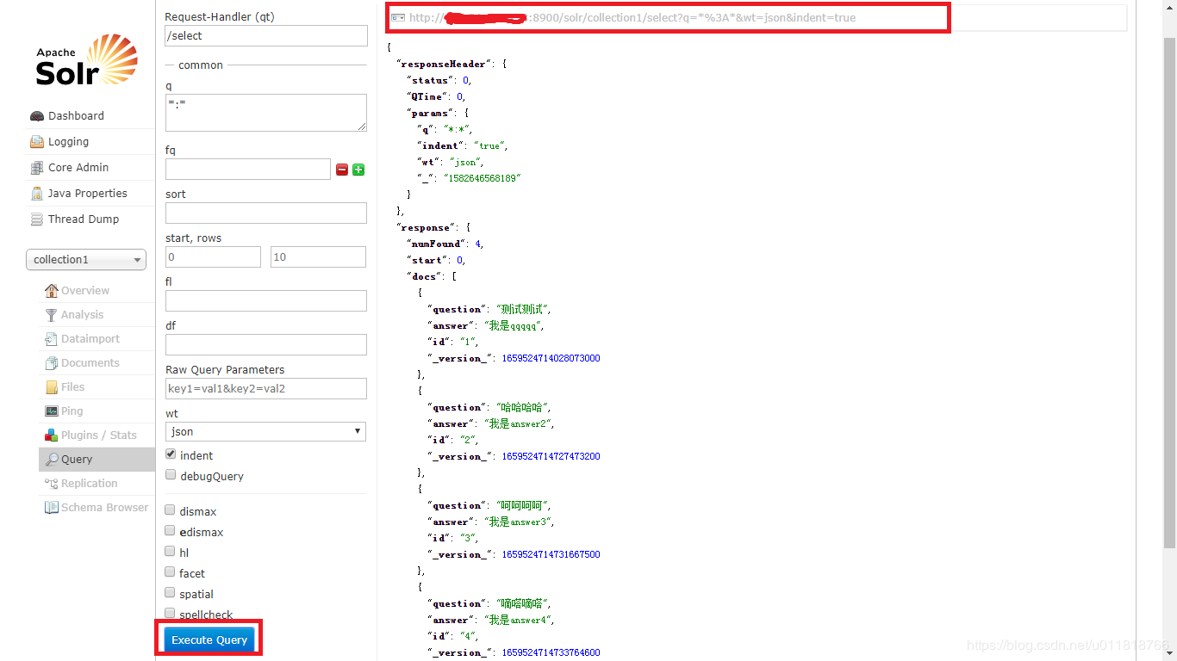Click the df default field input
This screenshot has width=1177, height=661.
click(x=266, y=345)
